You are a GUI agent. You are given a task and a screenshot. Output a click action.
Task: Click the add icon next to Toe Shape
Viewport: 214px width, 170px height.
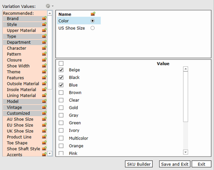pos(44,142)
